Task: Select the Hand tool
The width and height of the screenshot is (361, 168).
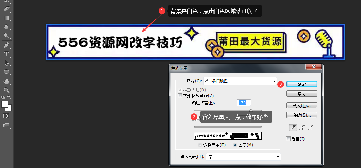Action: tap(6, 82)
